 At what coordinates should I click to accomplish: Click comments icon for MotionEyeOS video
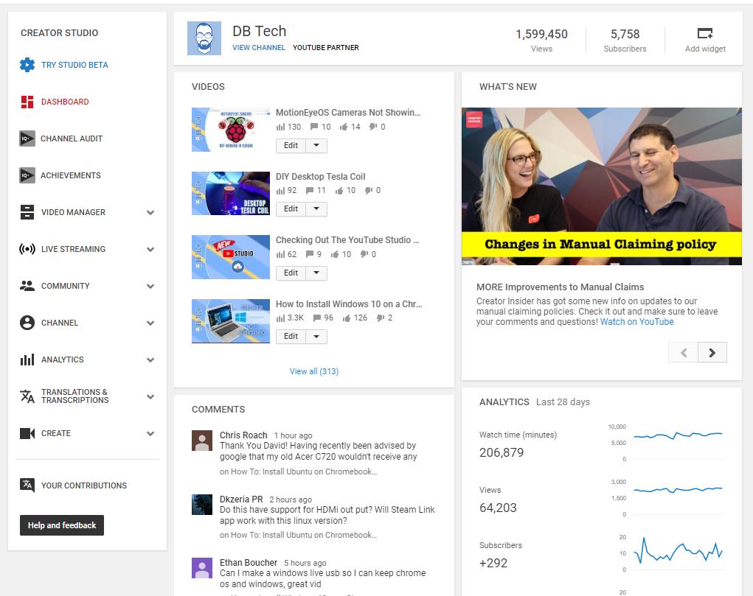(314, 127)
